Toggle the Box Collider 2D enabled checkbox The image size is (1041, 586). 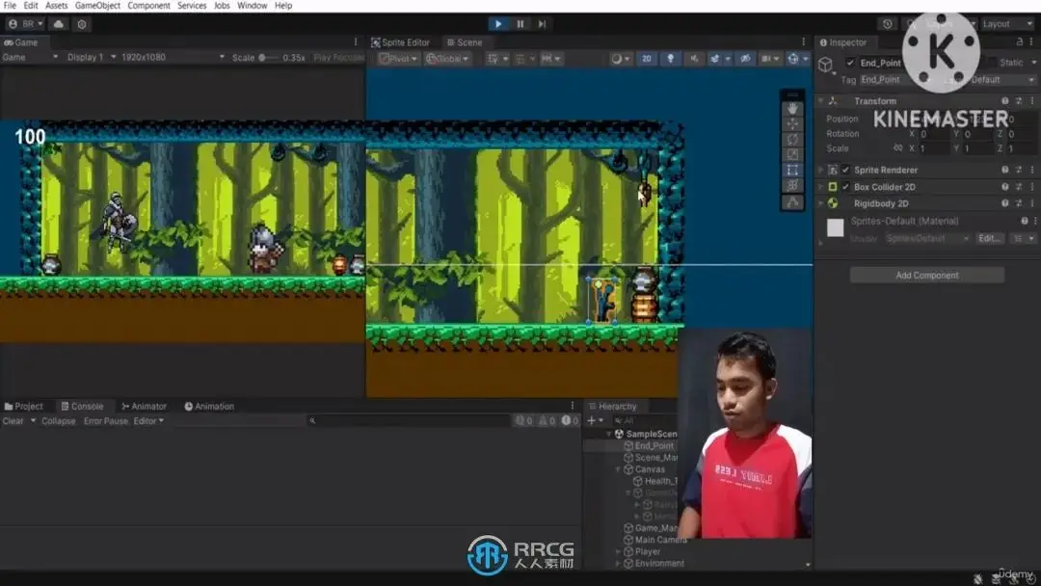(845, 187)
